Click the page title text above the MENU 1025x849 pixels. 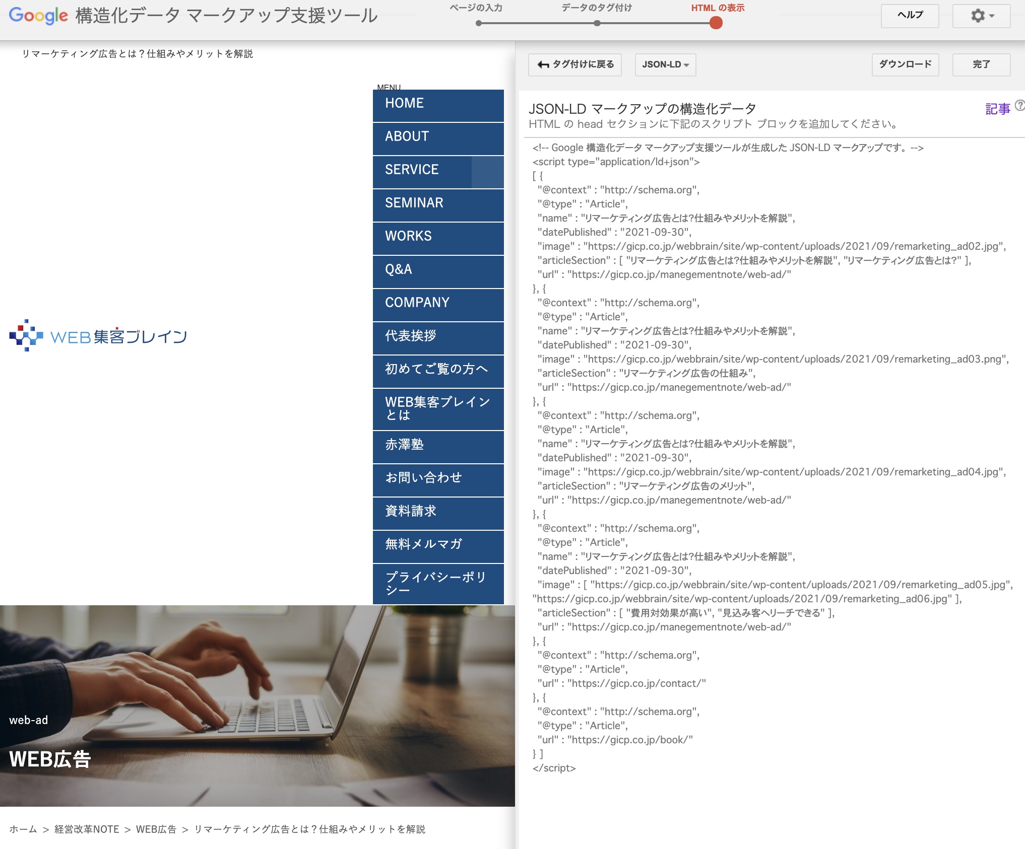click(x=138, y=53)
